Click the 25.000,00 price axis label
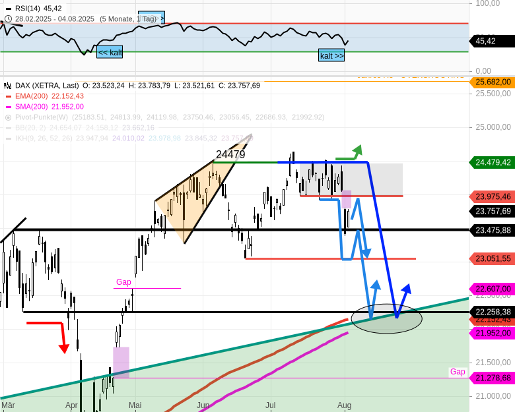The image size is (515, 412). (493, 127)
